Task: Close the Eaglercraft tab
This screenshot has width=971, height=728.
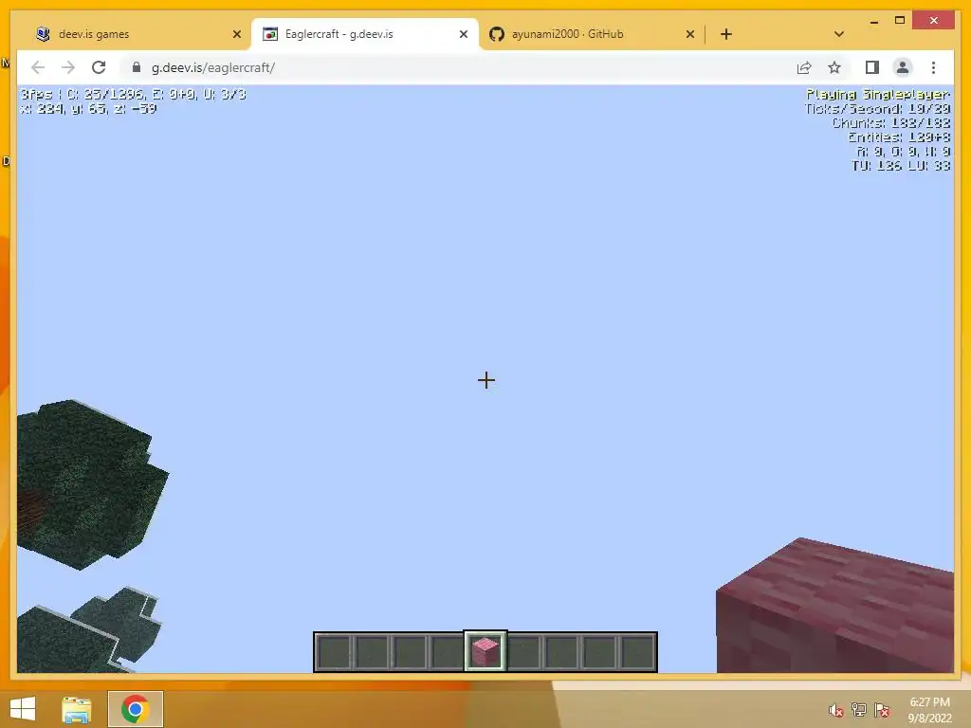Action: point(463,35)
